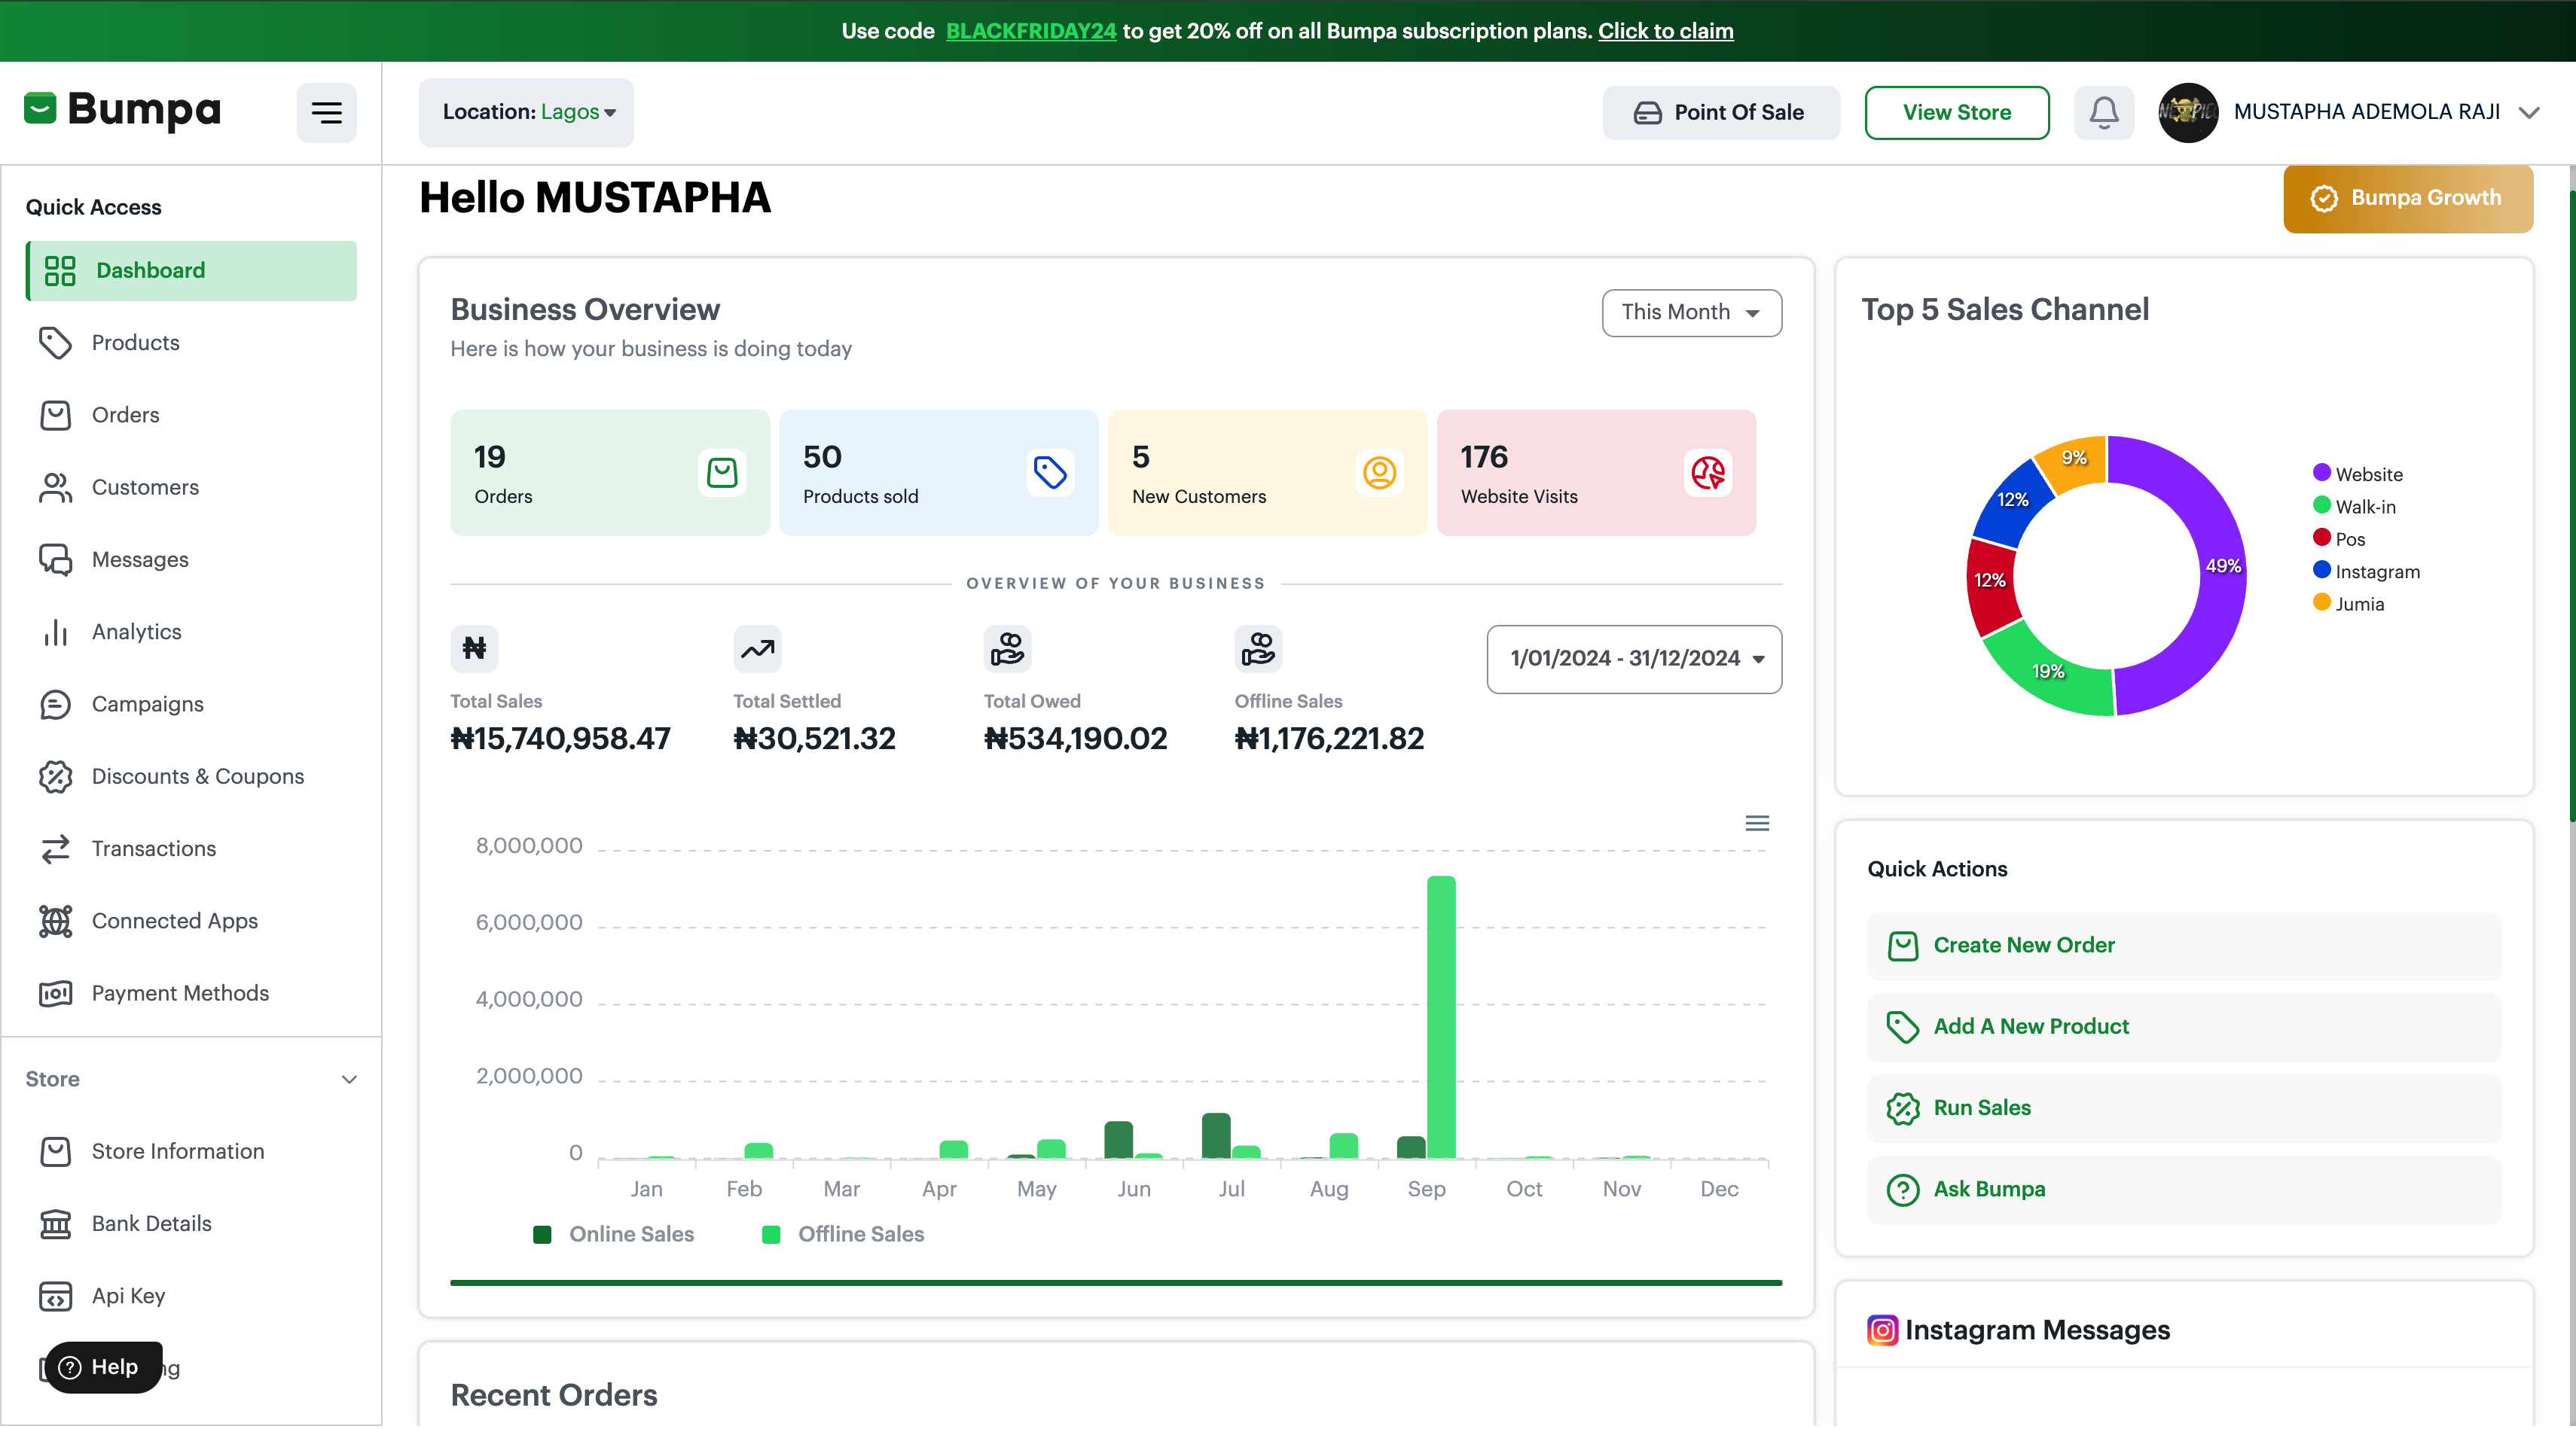Open Customers in the sidebar
2576x1429 pixels.
point(191,488)
